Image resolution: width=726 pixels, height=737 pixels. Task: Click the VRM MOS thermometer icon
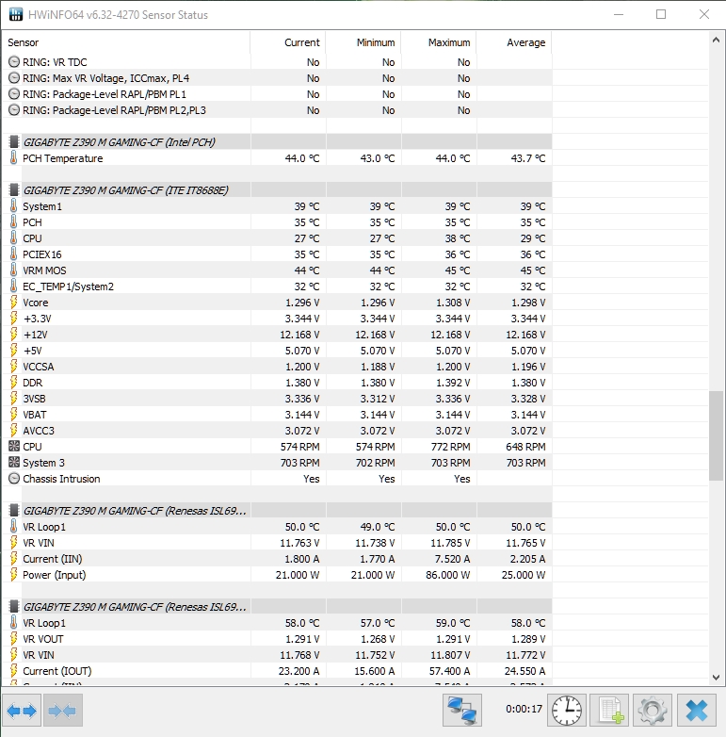(x=14, y=270)
